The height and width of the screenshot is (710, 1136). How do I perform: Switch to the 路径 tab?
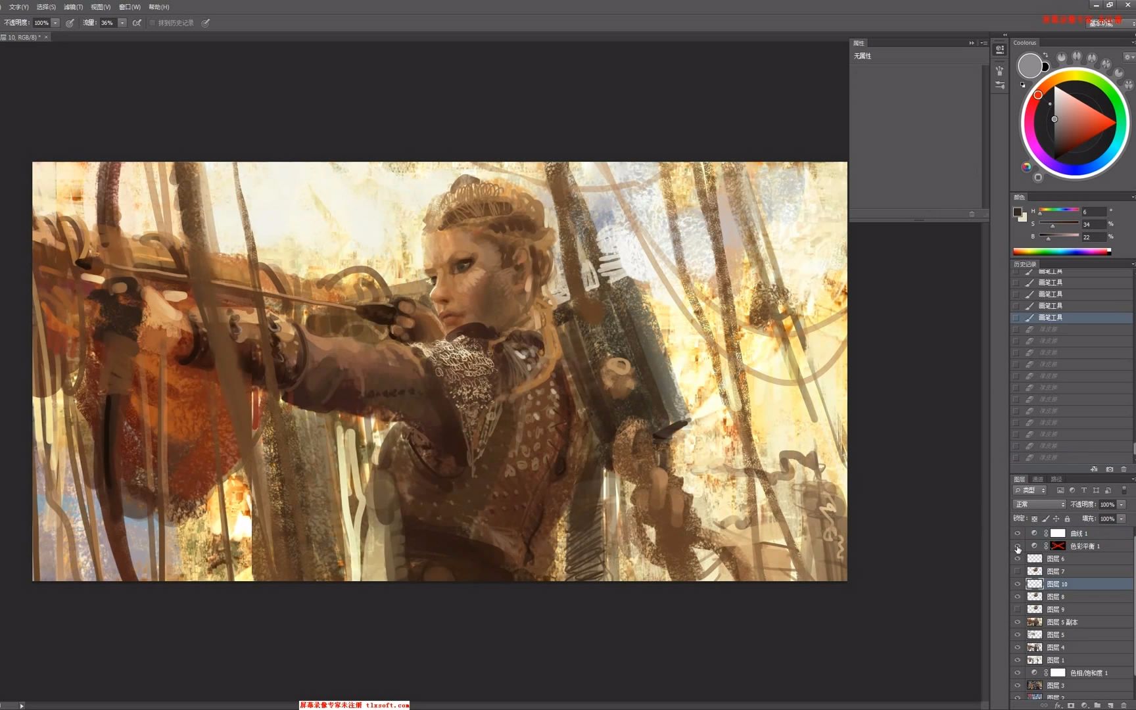1056,479
